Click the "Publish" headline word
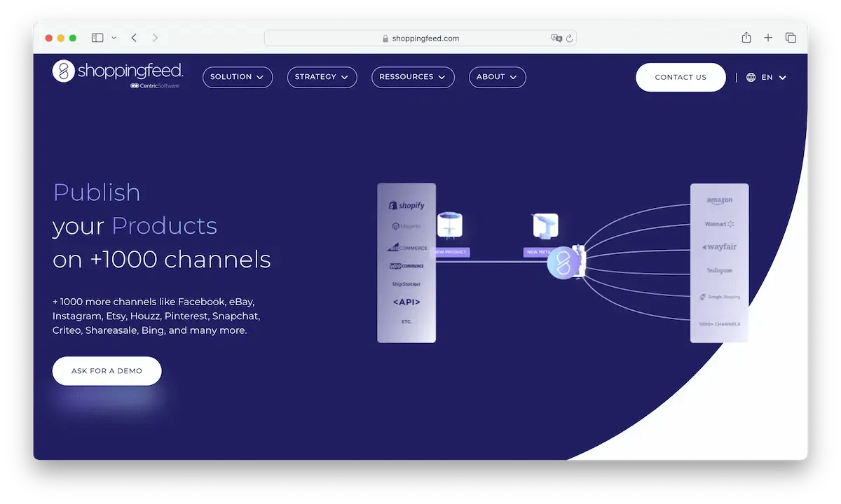Viewport: 841px width, 504px height. pos(97,192)
